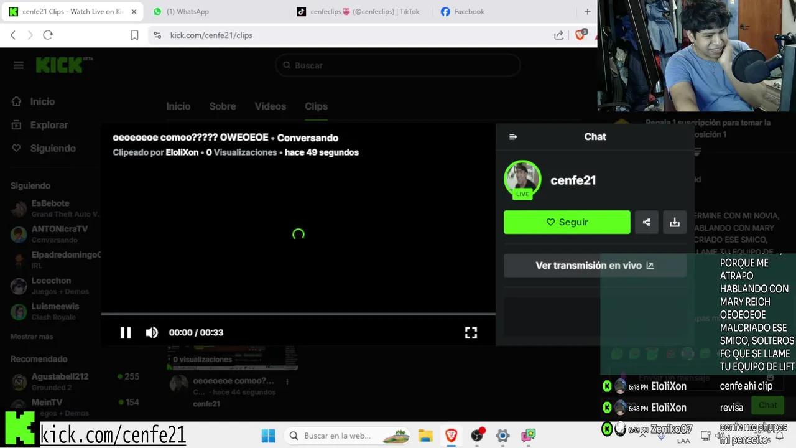Click the taskbar search box
This screenshot has height=448, width=796.
point(348,436)
